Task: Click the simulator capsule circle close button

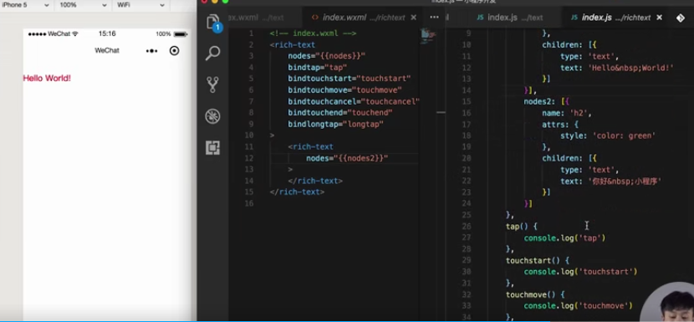Action: [x=175, y=50]
